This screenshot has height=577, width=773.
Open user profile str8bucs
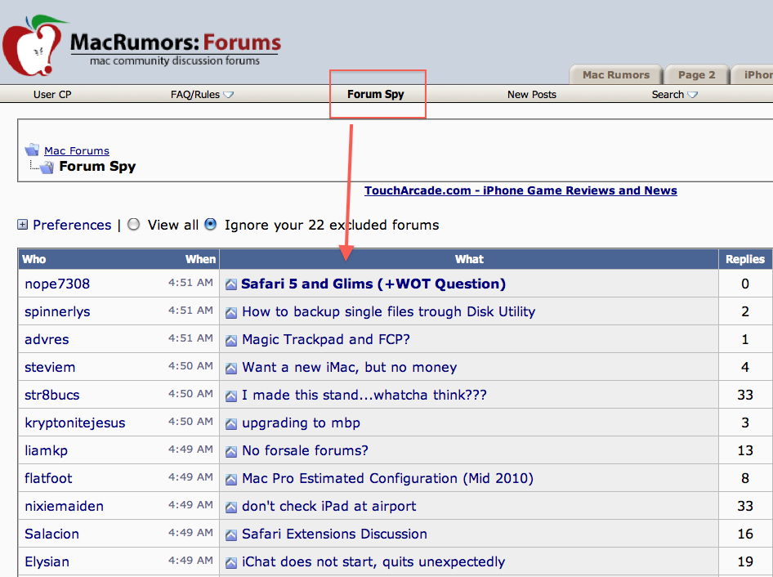tap(51, 395)
